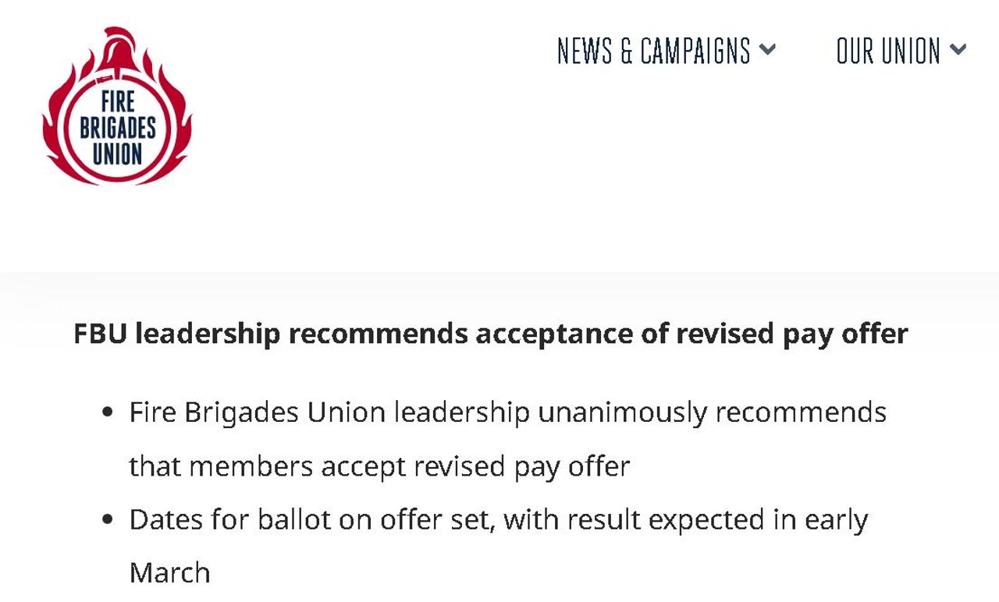Click the second bullet point marker
This screenshot has width=999, height=602.
(108, 520)
